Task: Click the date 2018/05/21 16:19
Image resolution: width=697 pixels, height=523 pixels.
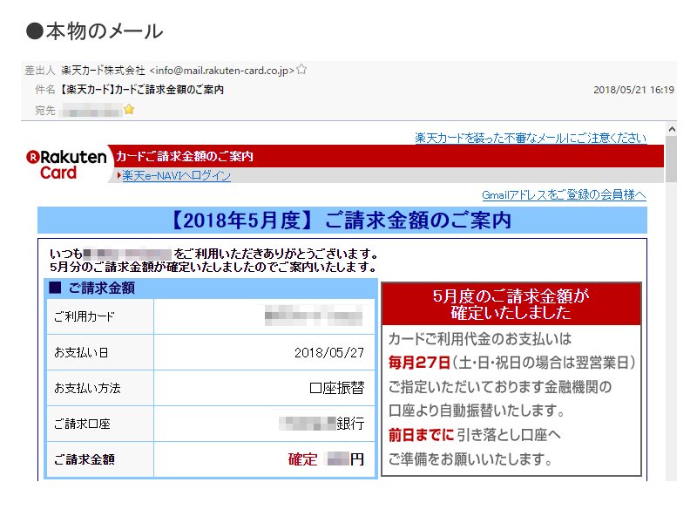Action: pos(633,90)
